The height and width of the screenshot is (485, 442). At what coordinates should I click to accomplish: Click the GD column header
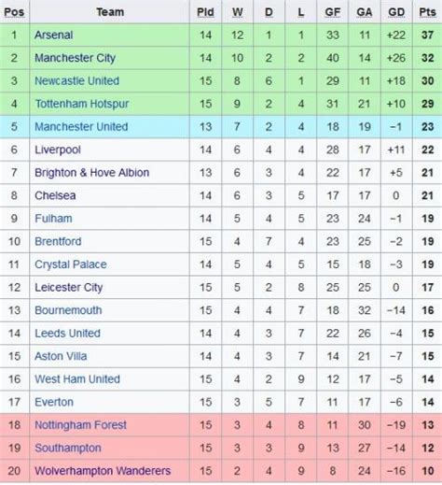coord(396,12)
